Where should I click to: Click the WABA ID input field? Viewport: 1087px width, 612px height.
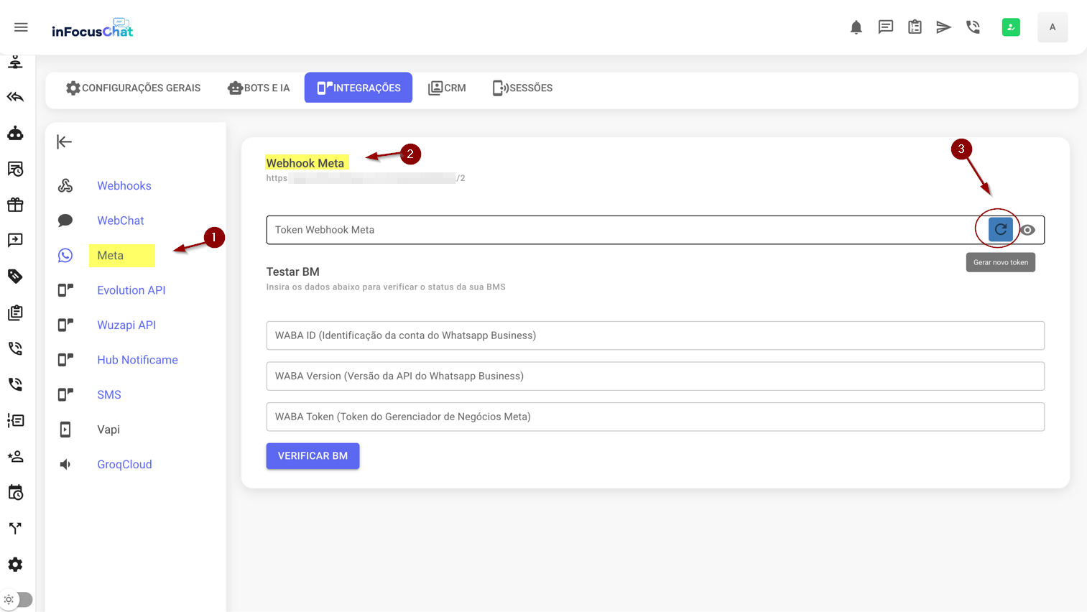click(x=654, y=335)
